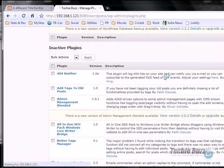
Task: Tick select-all checkbox in upper Plugin header
Action: [x=53, y=37]
